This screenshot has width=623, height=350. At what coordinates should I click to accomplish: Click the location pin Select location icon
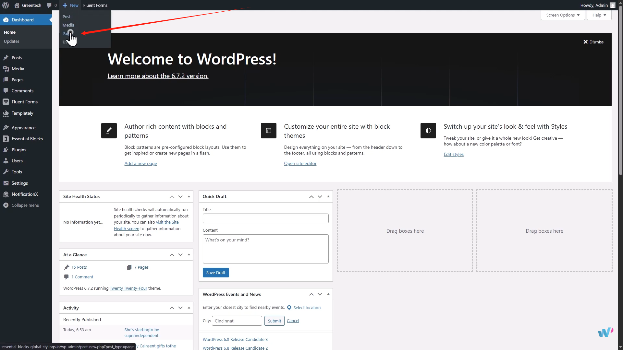point(289,308)
